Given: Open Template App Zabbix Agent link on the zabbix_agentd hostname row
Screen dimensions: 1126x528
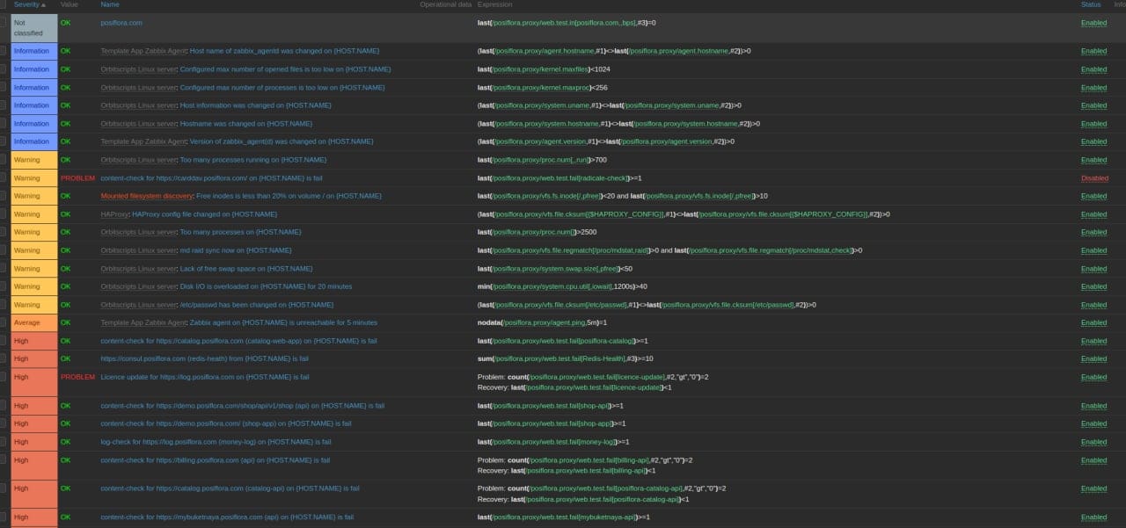Looking at the screenshot, I should coord(144,51).
